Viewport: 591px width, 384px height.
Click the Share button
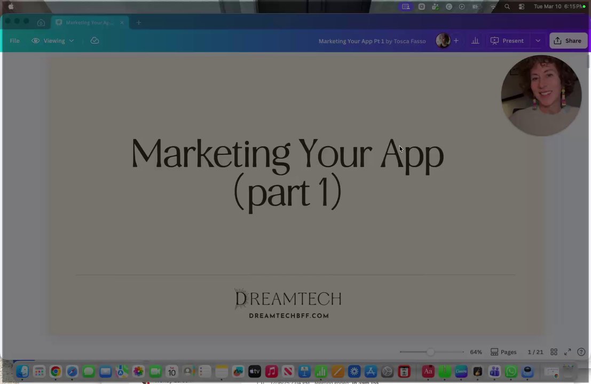(568, 41)
